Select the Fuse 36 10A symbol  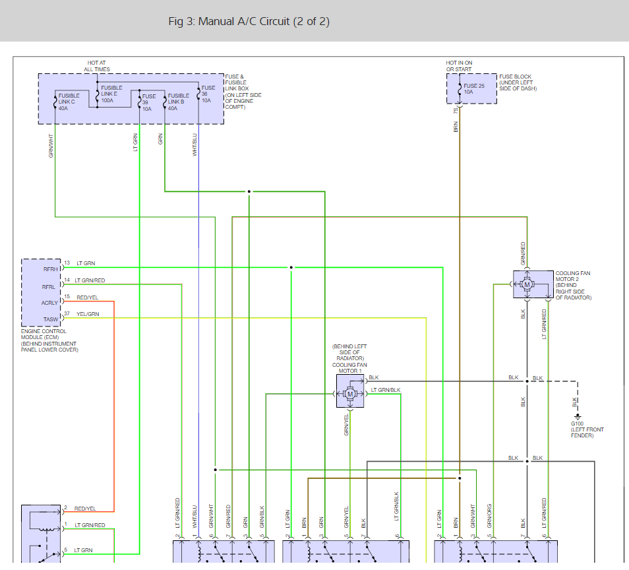coord(198,92)
